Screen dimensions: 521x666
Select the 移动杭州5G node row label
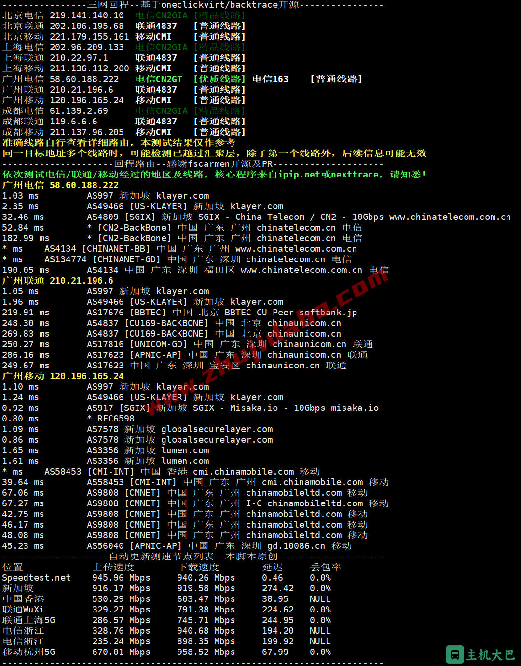(28, 652)
